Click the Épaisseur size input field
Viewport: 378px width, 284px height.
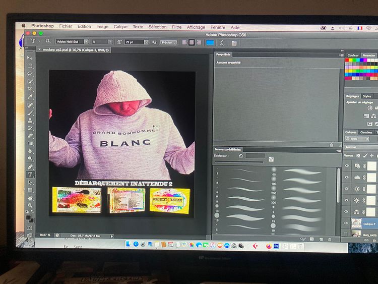(x=255, y=156)
